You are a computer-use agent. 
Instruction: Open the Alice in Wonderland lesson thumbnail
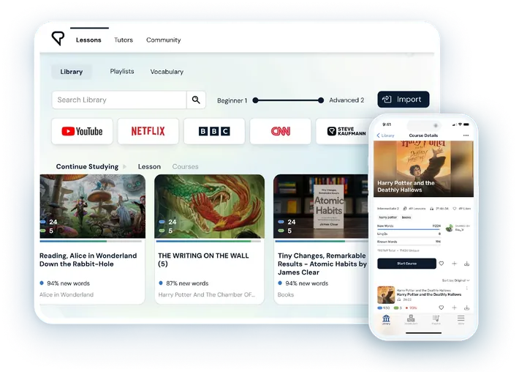point(92,206)
